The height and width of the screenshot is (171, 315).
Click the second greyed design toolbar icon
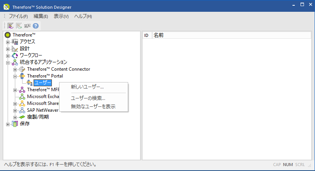(19, 25)
